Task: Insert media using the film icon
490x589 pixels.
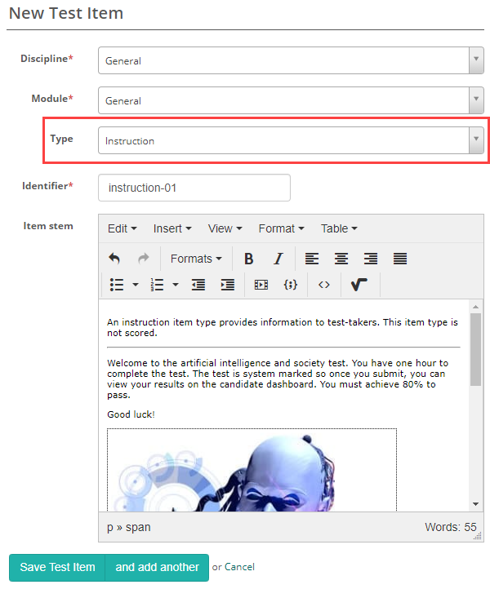Action: (261, 285)
